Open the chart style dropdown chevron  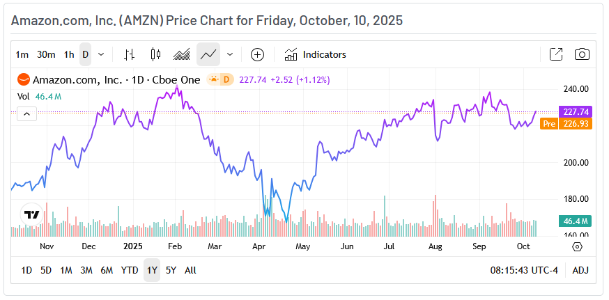coord(230,54)
